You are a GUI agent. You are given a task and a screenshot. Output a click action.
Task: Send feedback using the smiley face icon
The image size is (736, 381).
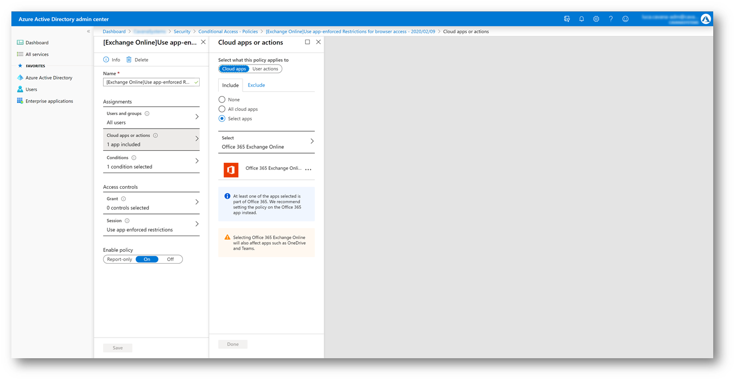[625, 19]
